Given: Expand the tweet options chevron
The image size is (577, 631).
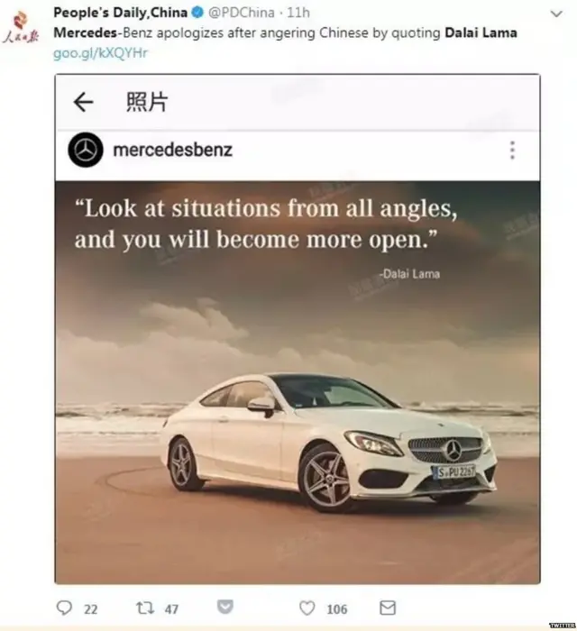Looking at the screenshot, I should coord(556,14).
